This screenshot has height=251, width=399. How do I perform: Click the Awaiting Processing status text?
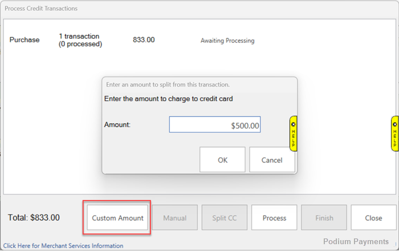pos(227,41)
